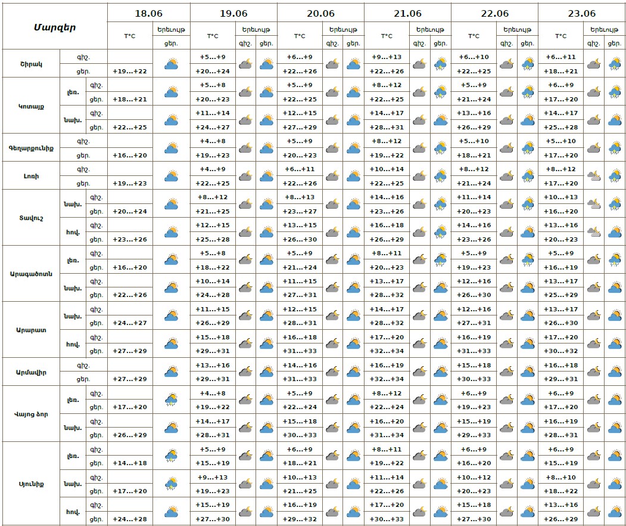Click the Մարզեր table header

tap(54, 27)
